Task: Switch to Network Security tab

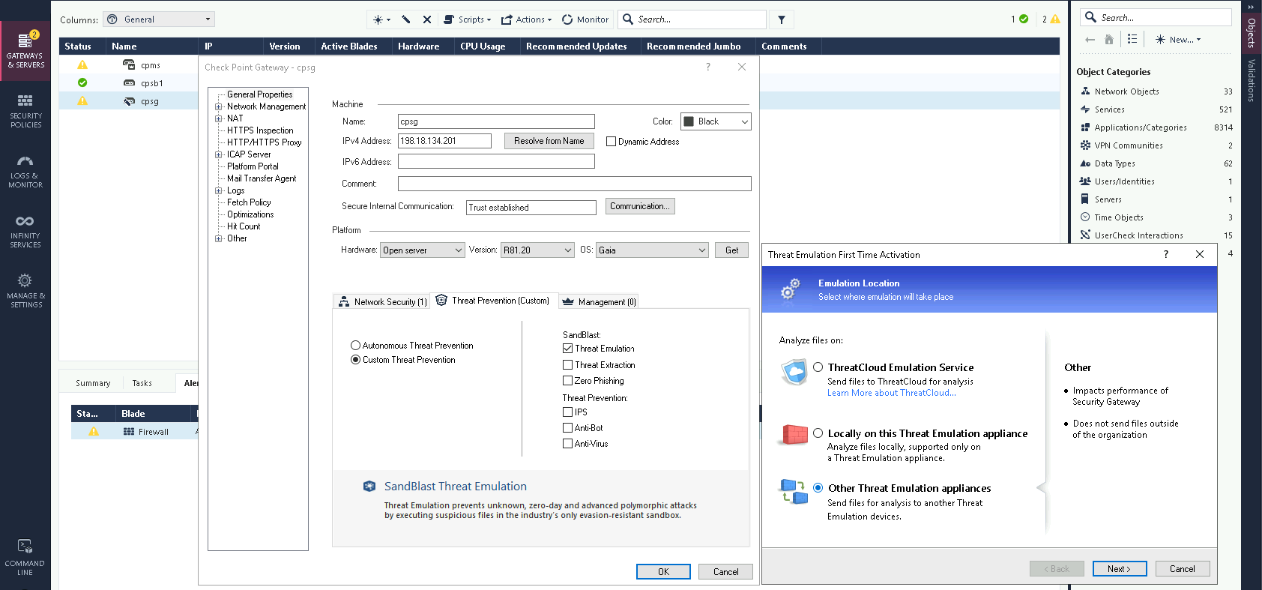Action: (x=382, y=301)
